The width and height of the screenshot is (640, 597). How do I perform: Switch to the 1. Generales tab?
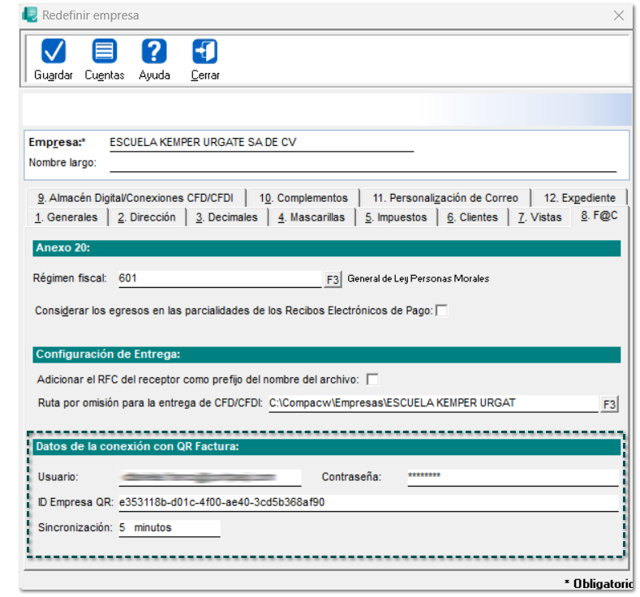tap(66, 217)
